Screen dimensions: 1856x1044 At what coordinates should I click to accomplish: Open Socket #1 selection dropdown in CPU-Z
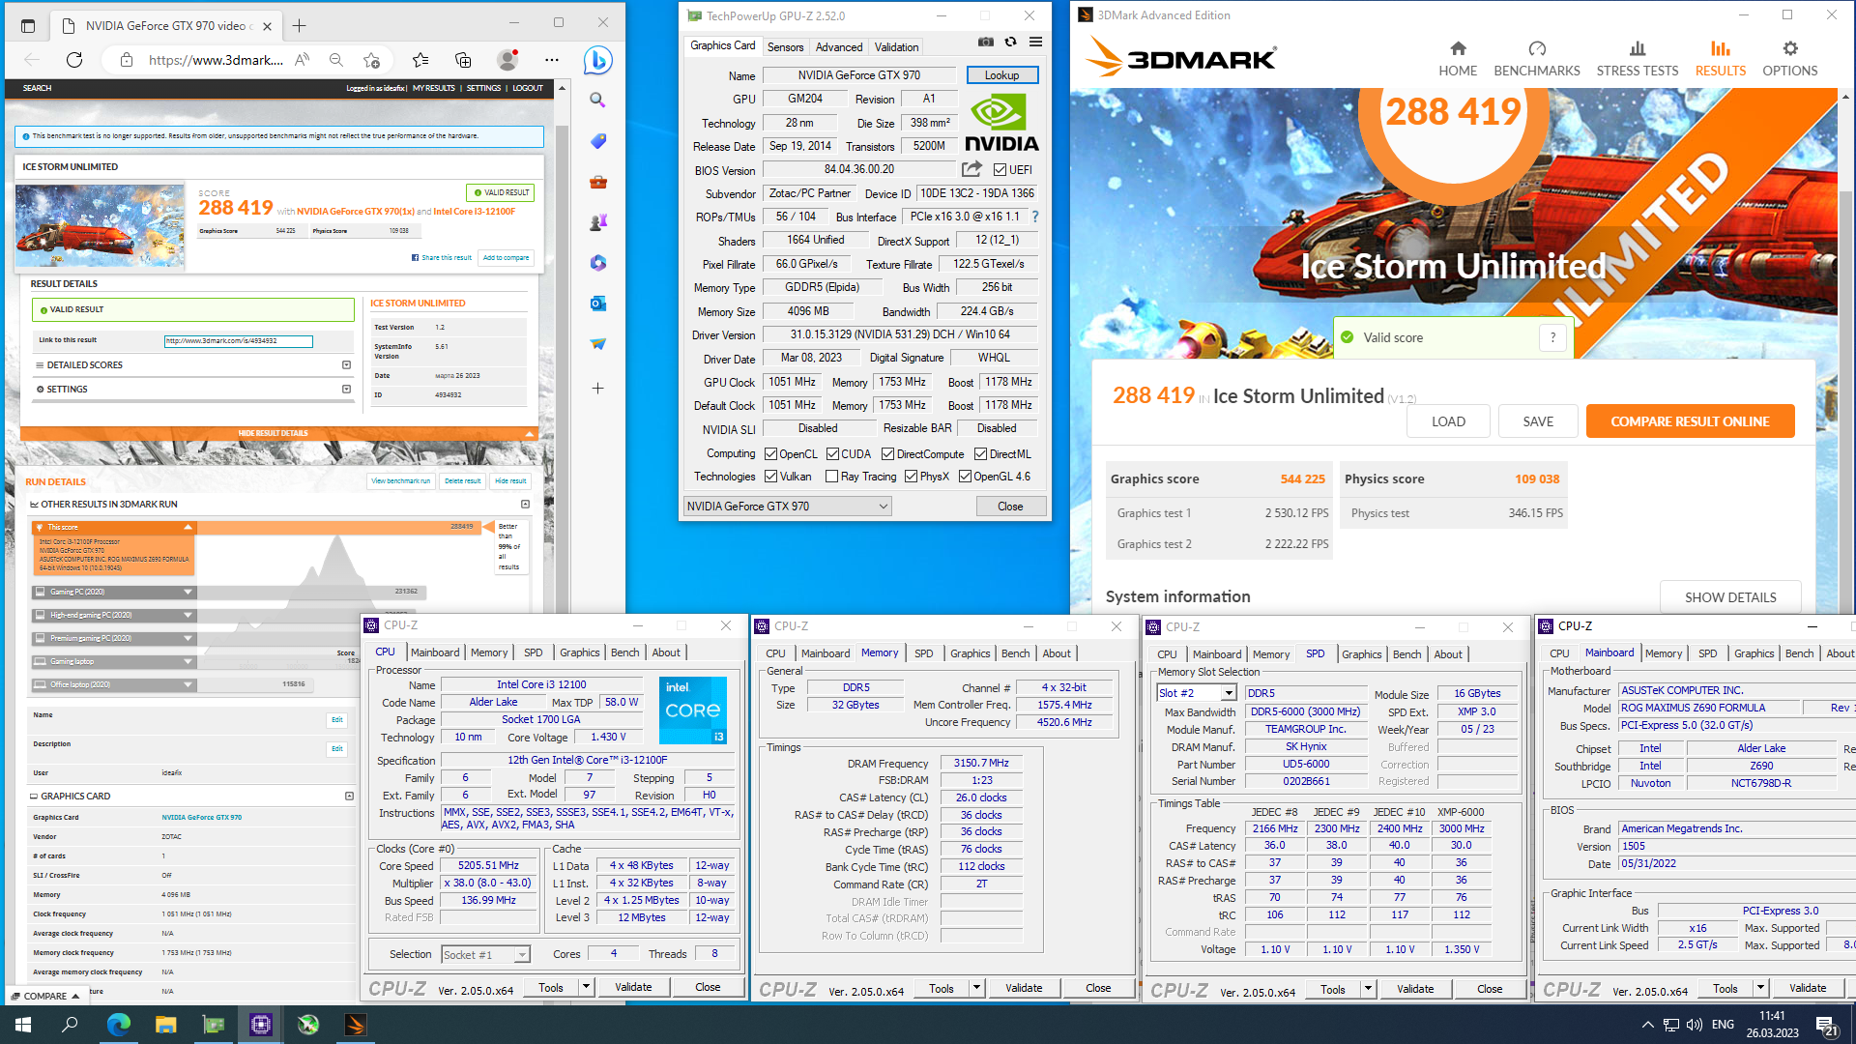[x=485, y=955]
